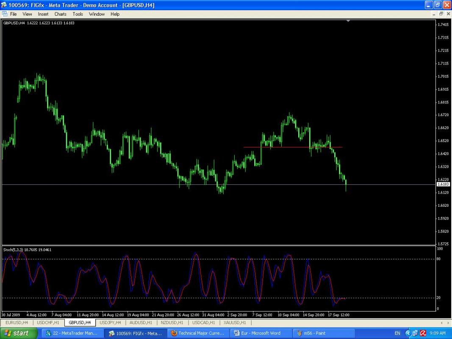Click the red antivirus tray icon
The height and width of the screenshot is (339, 452).
tap(423, 333)
